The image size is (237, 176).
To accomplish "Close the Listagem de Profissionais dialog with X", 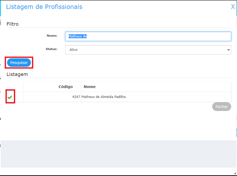I will (233, 7).
